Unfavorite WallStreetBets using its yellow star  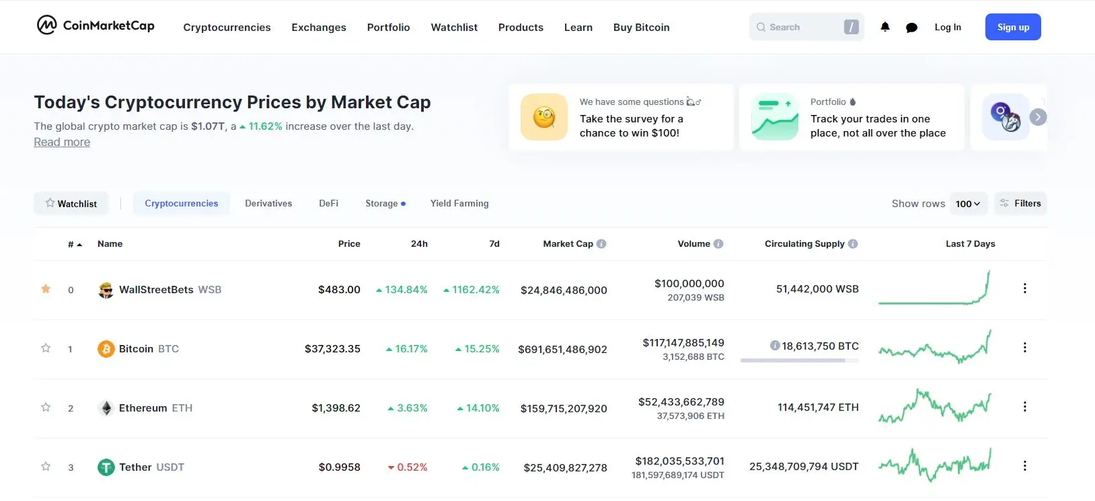pos(46,289)
